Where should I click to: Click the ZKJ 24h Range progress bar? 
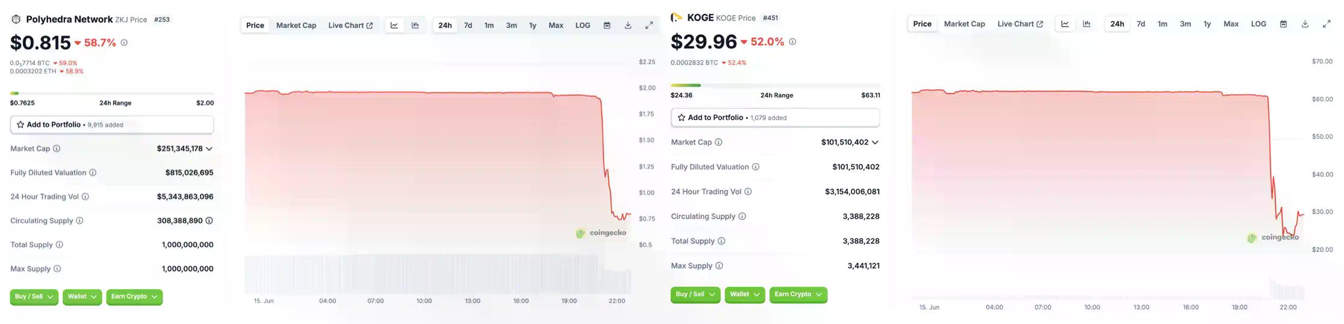coord(111,93)
